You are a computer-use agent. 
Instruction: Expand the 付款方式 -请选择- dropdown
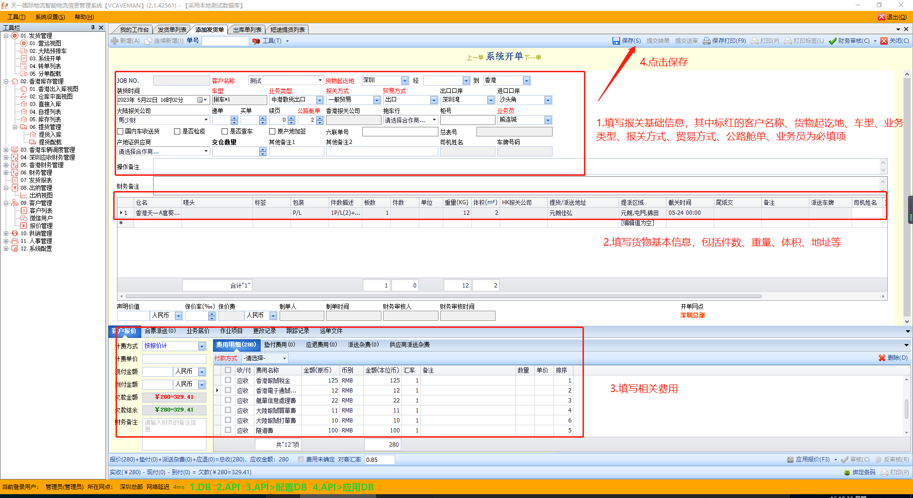[x=284, y=358]
